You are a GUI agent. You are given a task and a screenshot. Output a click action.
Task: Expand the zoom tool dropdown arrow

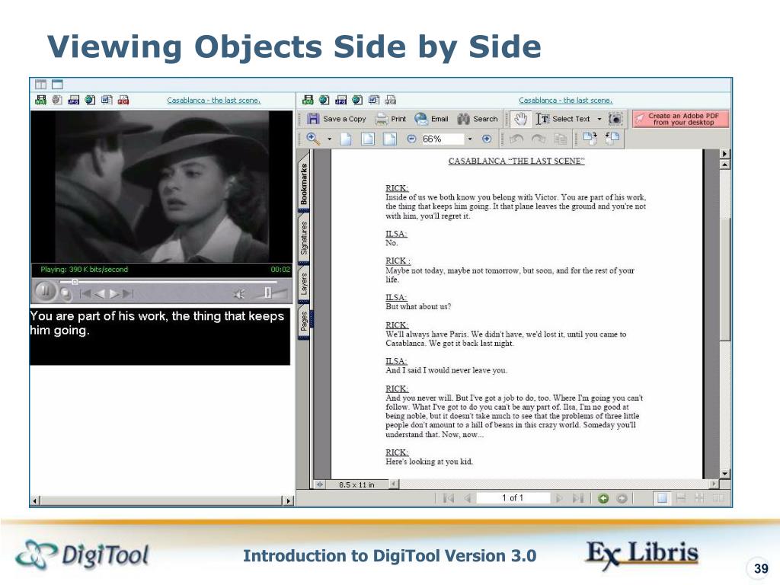point(329,139)
